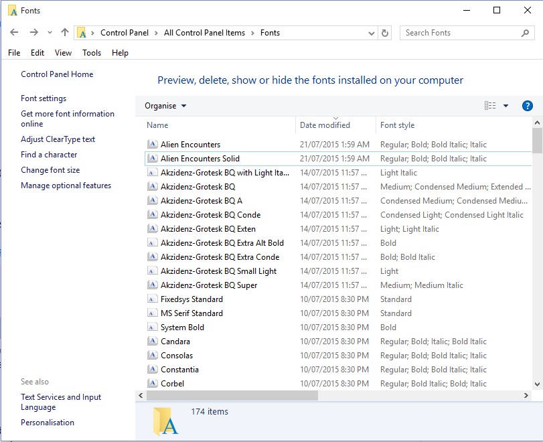Image resolution: width=543 pixels, height=442 pixels.
Task: Select Akzidenz-Grotesk BQ Extra Conde icon
Action: 152,257
